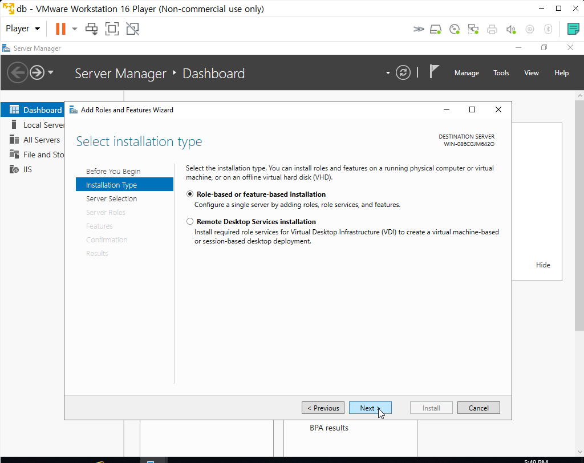
Task: Click Next to continue the wizard
Action: [370, 408]
